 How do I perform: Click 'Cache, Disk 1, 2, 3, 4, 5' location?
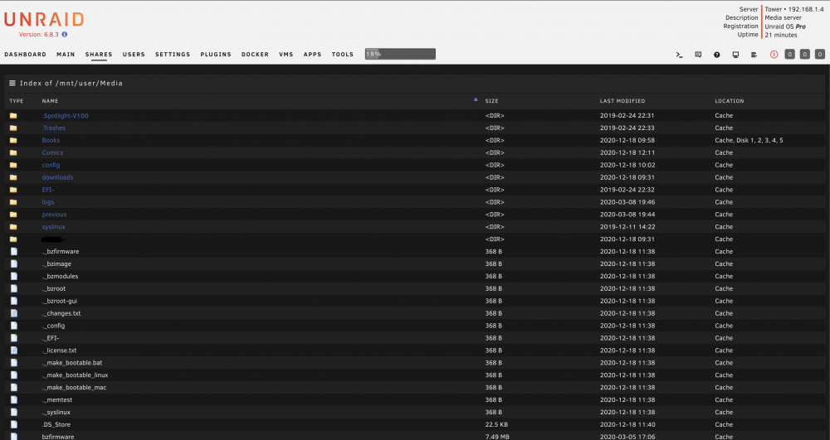click(x=749, y=141)
